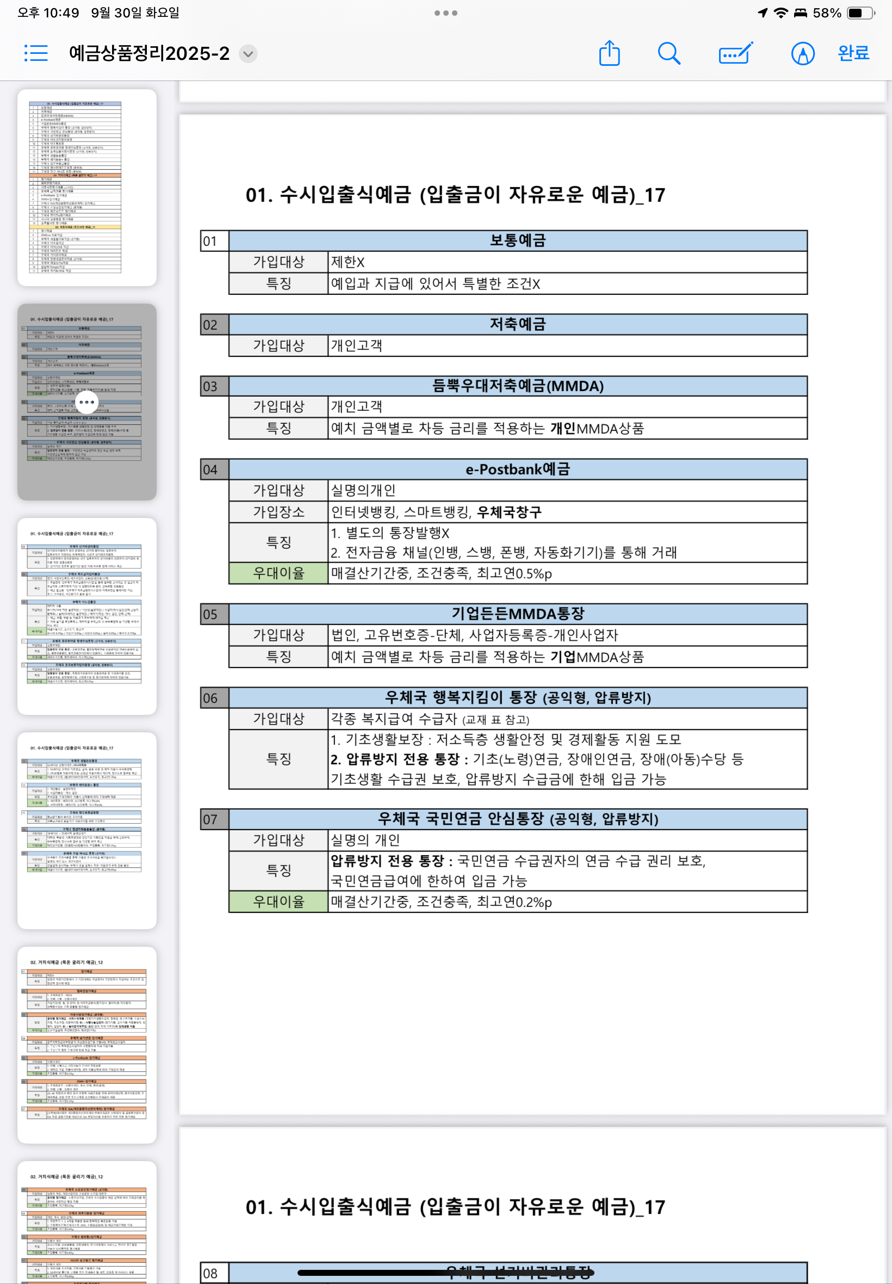Open the first orange 거치식예금 page thumbnail
892x1284 pixels.
[x=86, y=1044]
